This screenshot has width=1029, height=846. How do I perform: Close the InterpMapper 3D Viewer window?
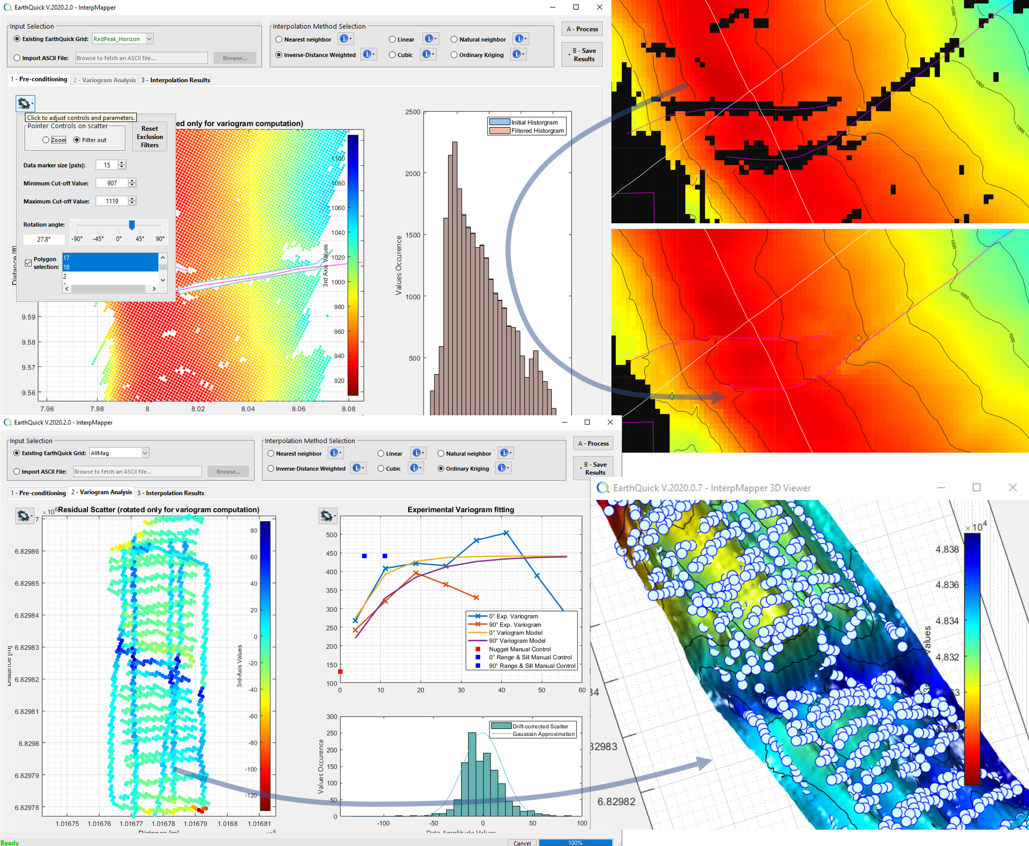(x=1013, y=488)
